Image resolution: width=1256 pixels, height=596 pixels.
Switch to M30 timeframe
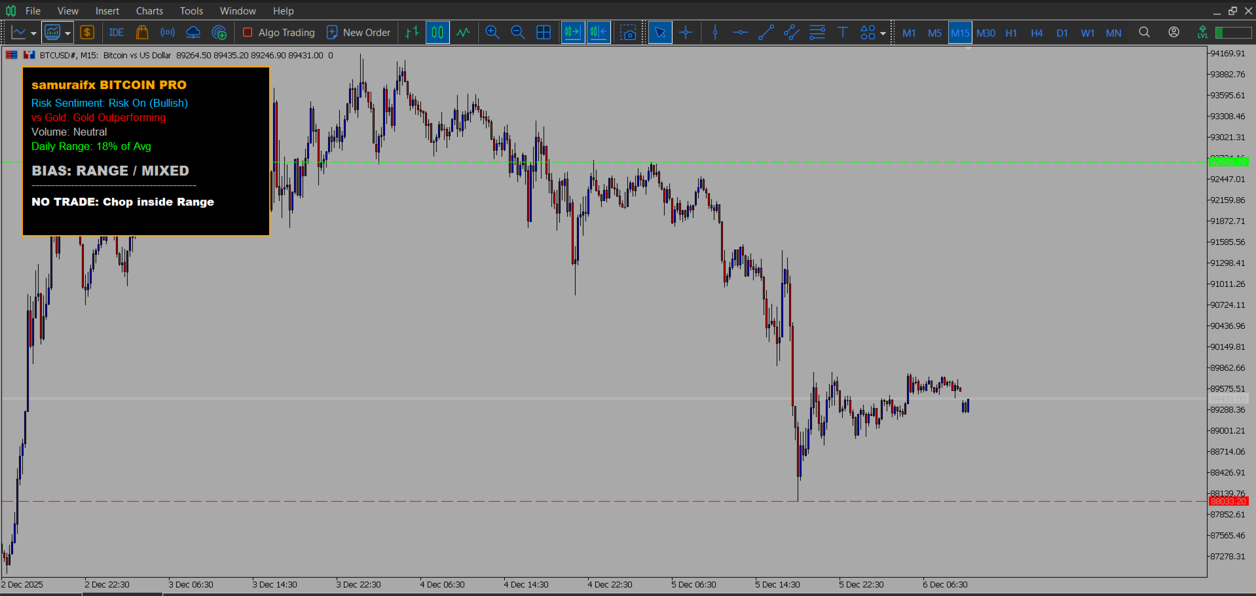tap(986, 33)
